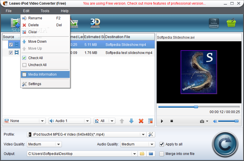Open the Video Quality dropdown
This screenshot has height=161, width=244.
[x=58, y=144]
